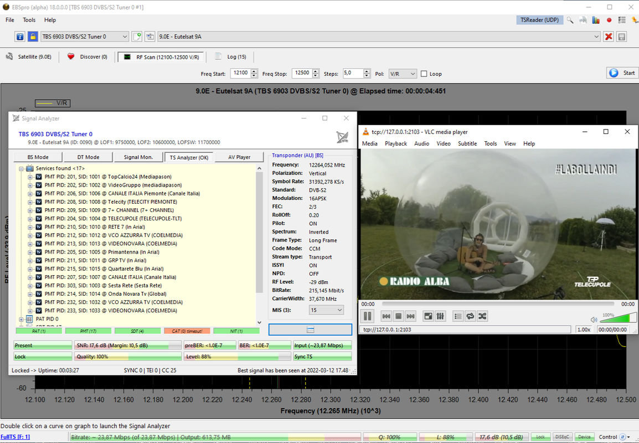Click the colored bar chart icon
Image resolution: width=639 pixels, height=443 pixels.
point(596,20)
